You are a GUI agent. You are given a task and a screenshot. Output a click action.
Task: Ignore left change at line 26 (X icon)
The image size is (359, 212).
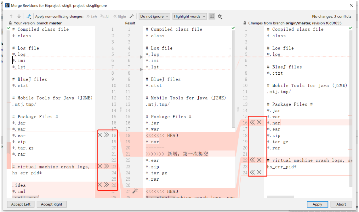(x=100, y=185)
